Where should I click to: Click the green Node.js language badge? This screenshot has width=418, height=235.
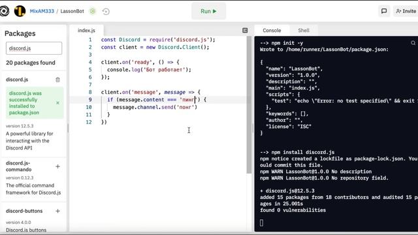point(93,11)
